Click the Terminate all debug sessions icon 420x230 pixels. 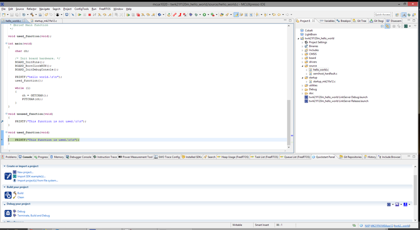[138, 15]
